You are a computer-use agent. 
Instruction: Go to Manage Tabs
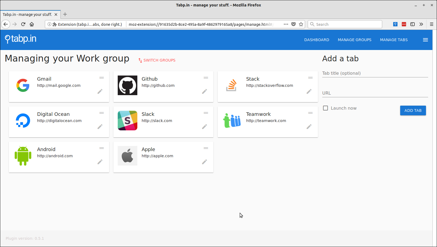click(x=394, y=40)
